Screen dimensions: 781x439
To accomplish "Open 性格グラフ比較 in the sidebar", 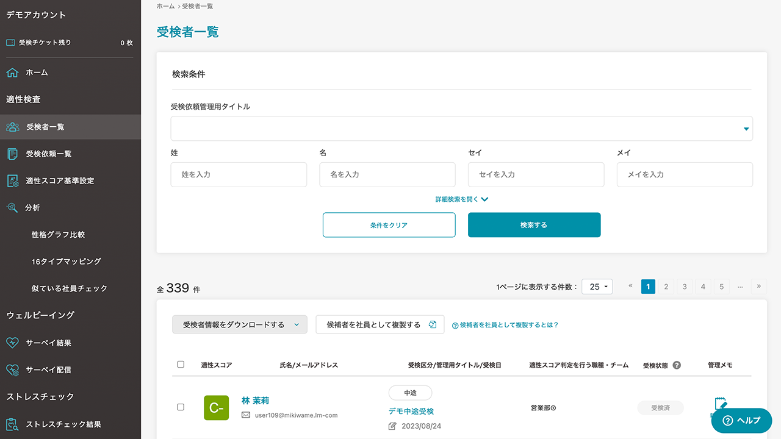I will [58, 235].
